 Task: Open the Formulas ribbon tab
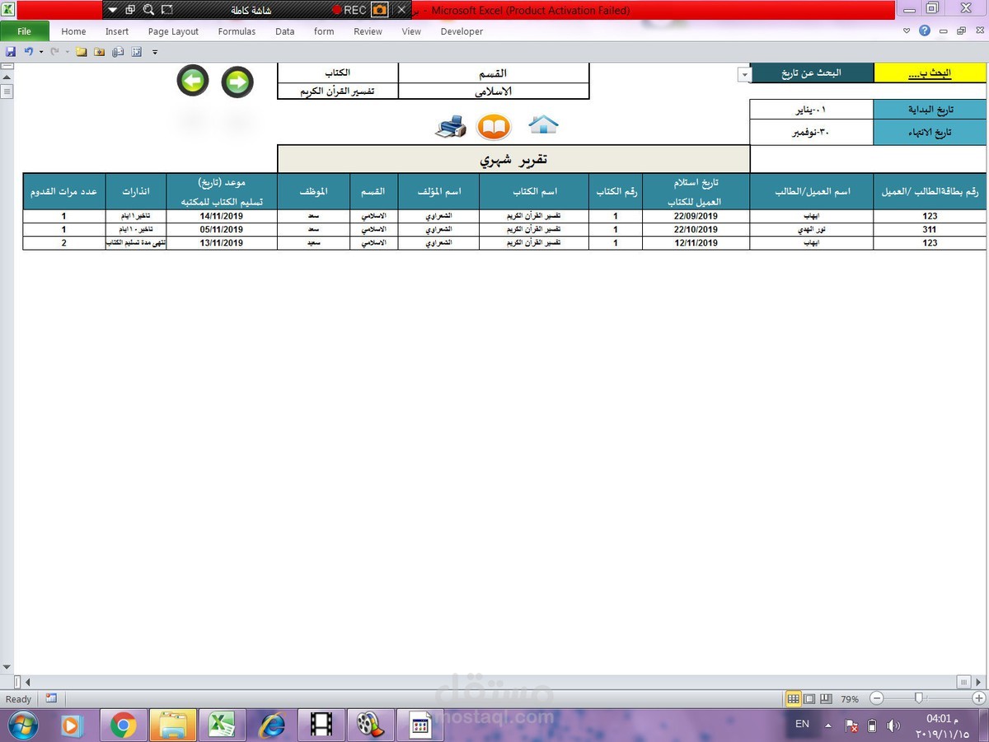[237, 31]
